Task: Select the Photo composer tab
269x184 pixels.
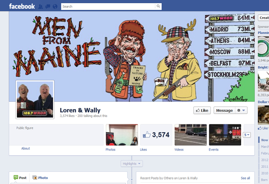Action: (40, 177)
